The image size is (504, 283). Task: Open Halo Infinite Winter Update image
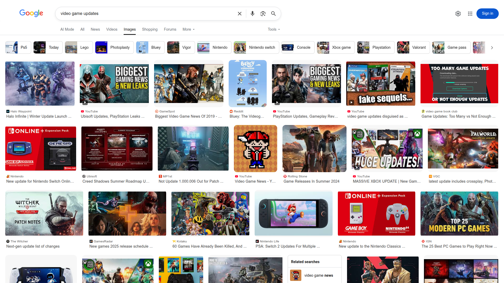(40, 84)
